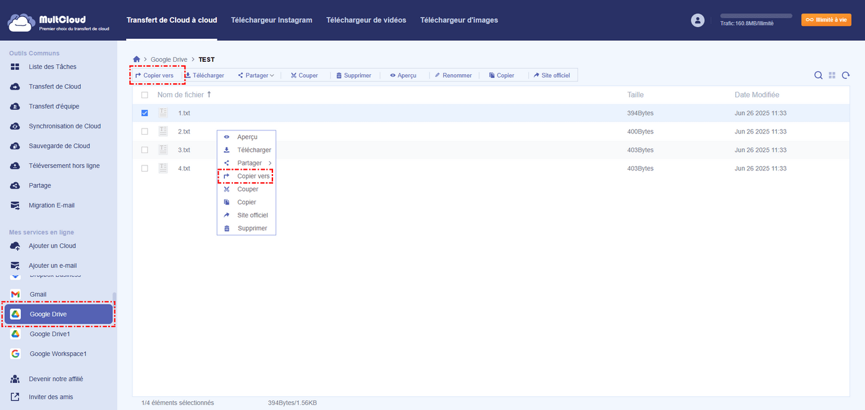Image resolution: width=865 pixels, height=410 pixels.
Task: Switch to Téléchargeur Instagram tab
Action: coord(271,20)
